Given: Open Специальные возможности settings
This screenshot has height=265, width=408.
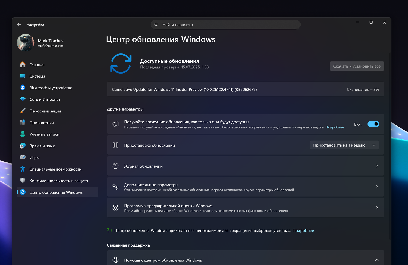Looking at the screenshot, I should click(57, 169).
